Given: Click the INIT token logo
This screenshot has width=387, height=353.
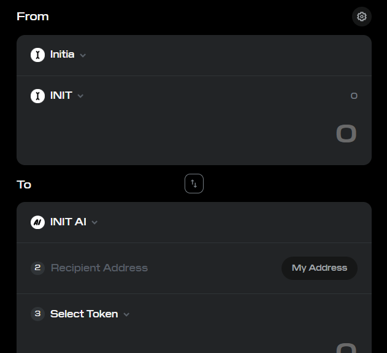Looking at the screenshot, I should (37, 96).
